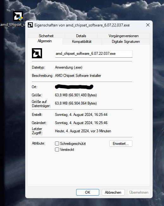Click the 'Ort:' label
This screenshot has height=206, width=164.
(x=34, y=87)
